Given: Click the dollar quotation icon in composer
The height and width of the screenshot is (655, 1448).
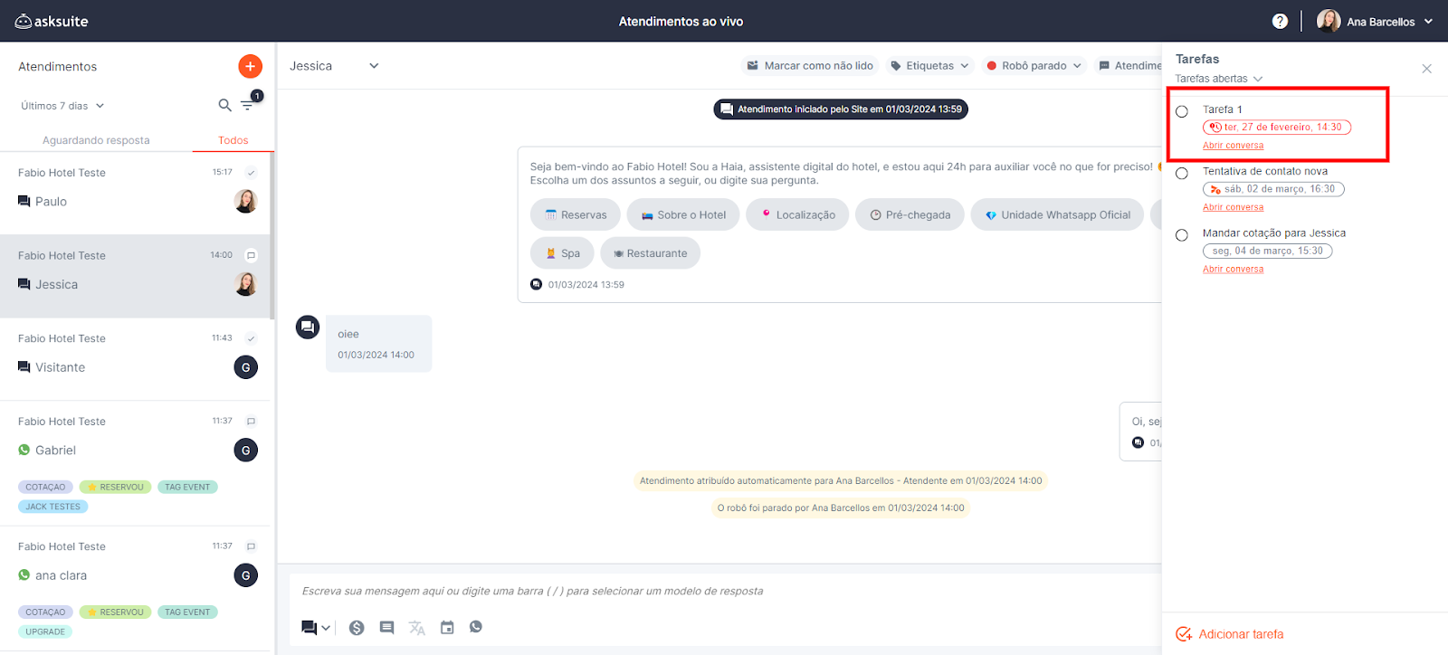Looking at the screenshot, I should coord(357,627).
